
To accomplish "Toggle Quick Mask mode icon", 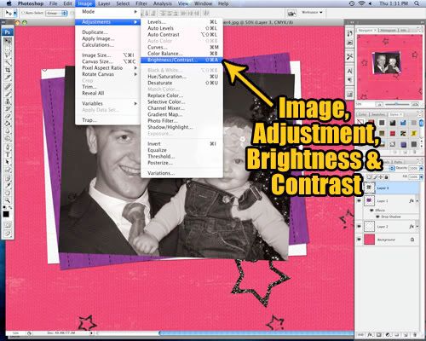I will 8,225.
